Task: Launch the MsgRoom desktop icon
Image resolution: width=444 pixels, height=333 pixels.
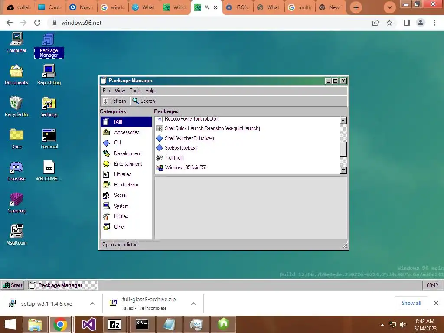Action: pyautogui.click(x=16, y=235)
